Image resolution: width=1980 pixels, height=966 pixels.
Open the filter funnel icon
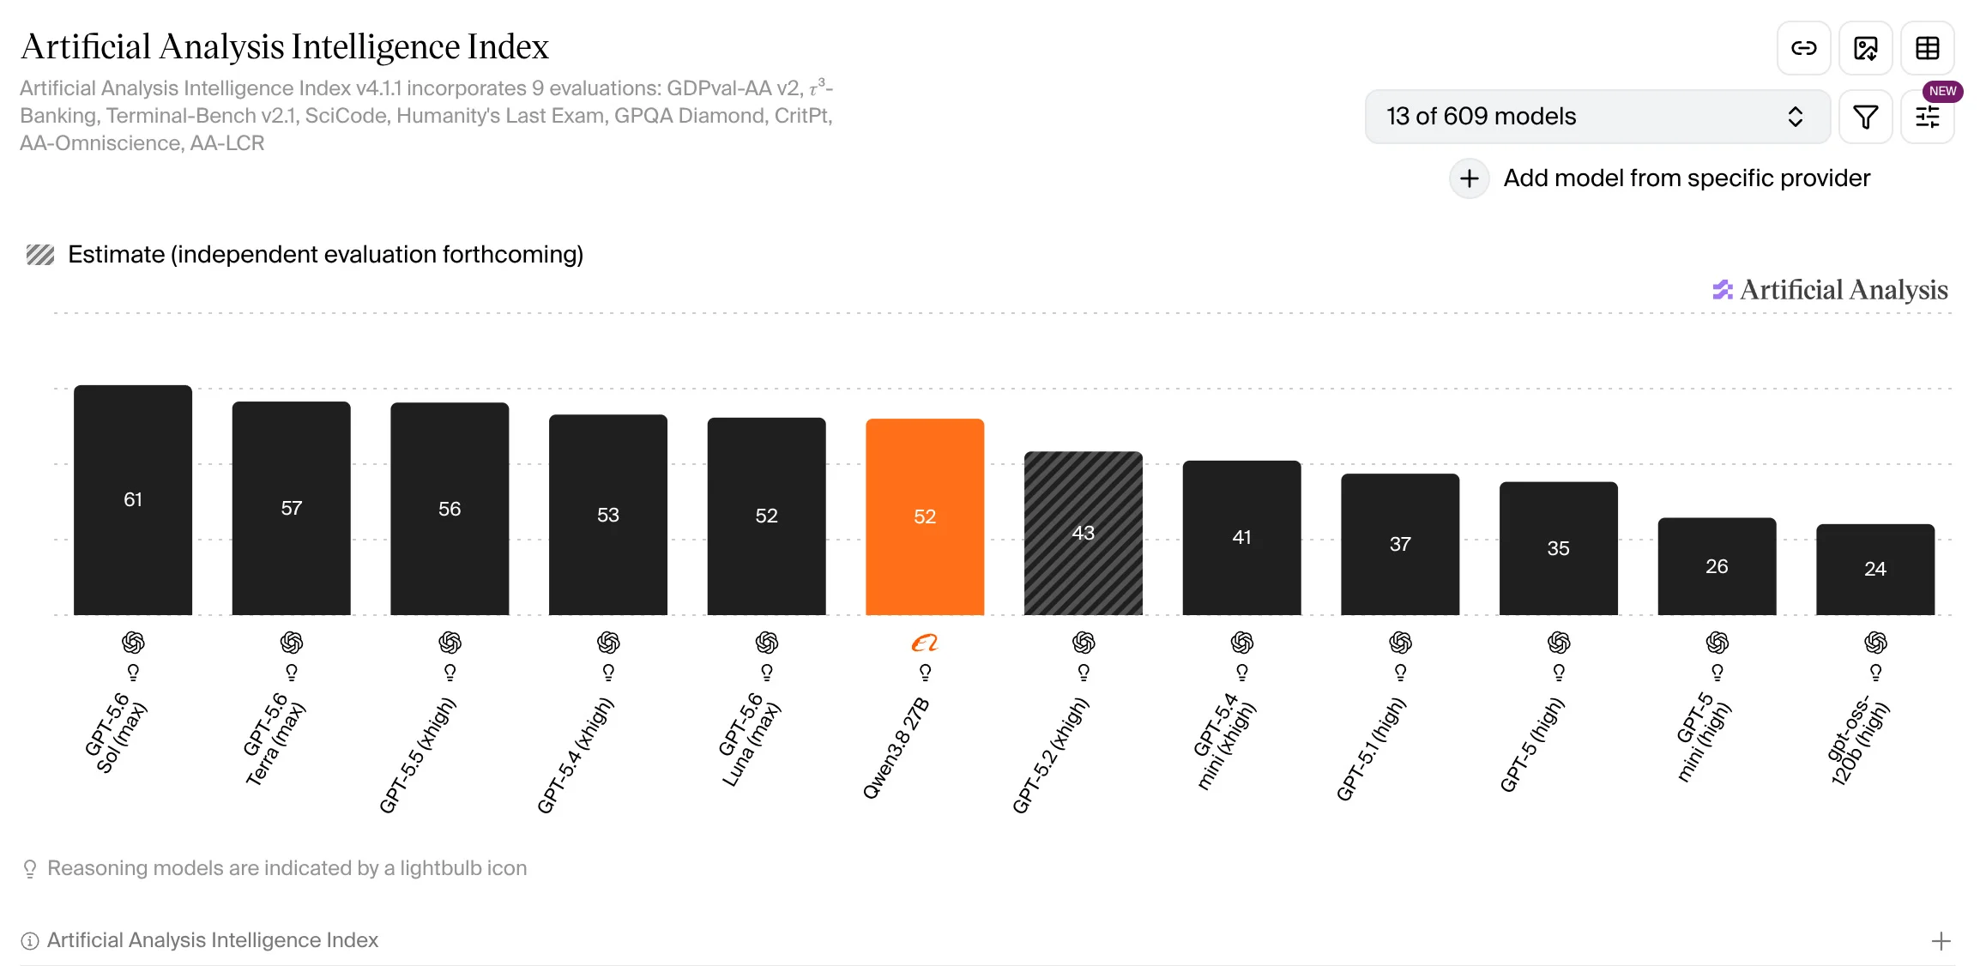(x=1865, y=117)
